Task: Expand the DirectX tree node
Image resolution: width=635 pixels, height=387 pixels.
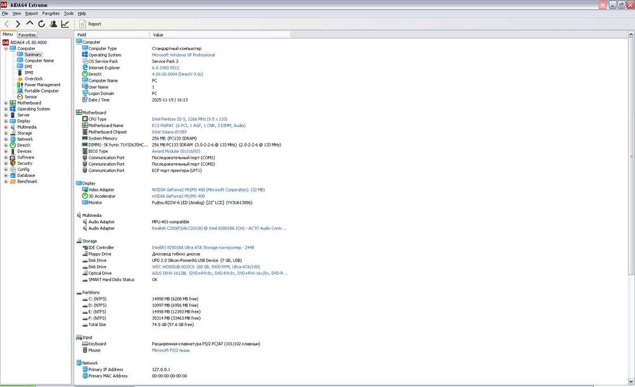Action: pyautogui.click(x=6, y=145)
